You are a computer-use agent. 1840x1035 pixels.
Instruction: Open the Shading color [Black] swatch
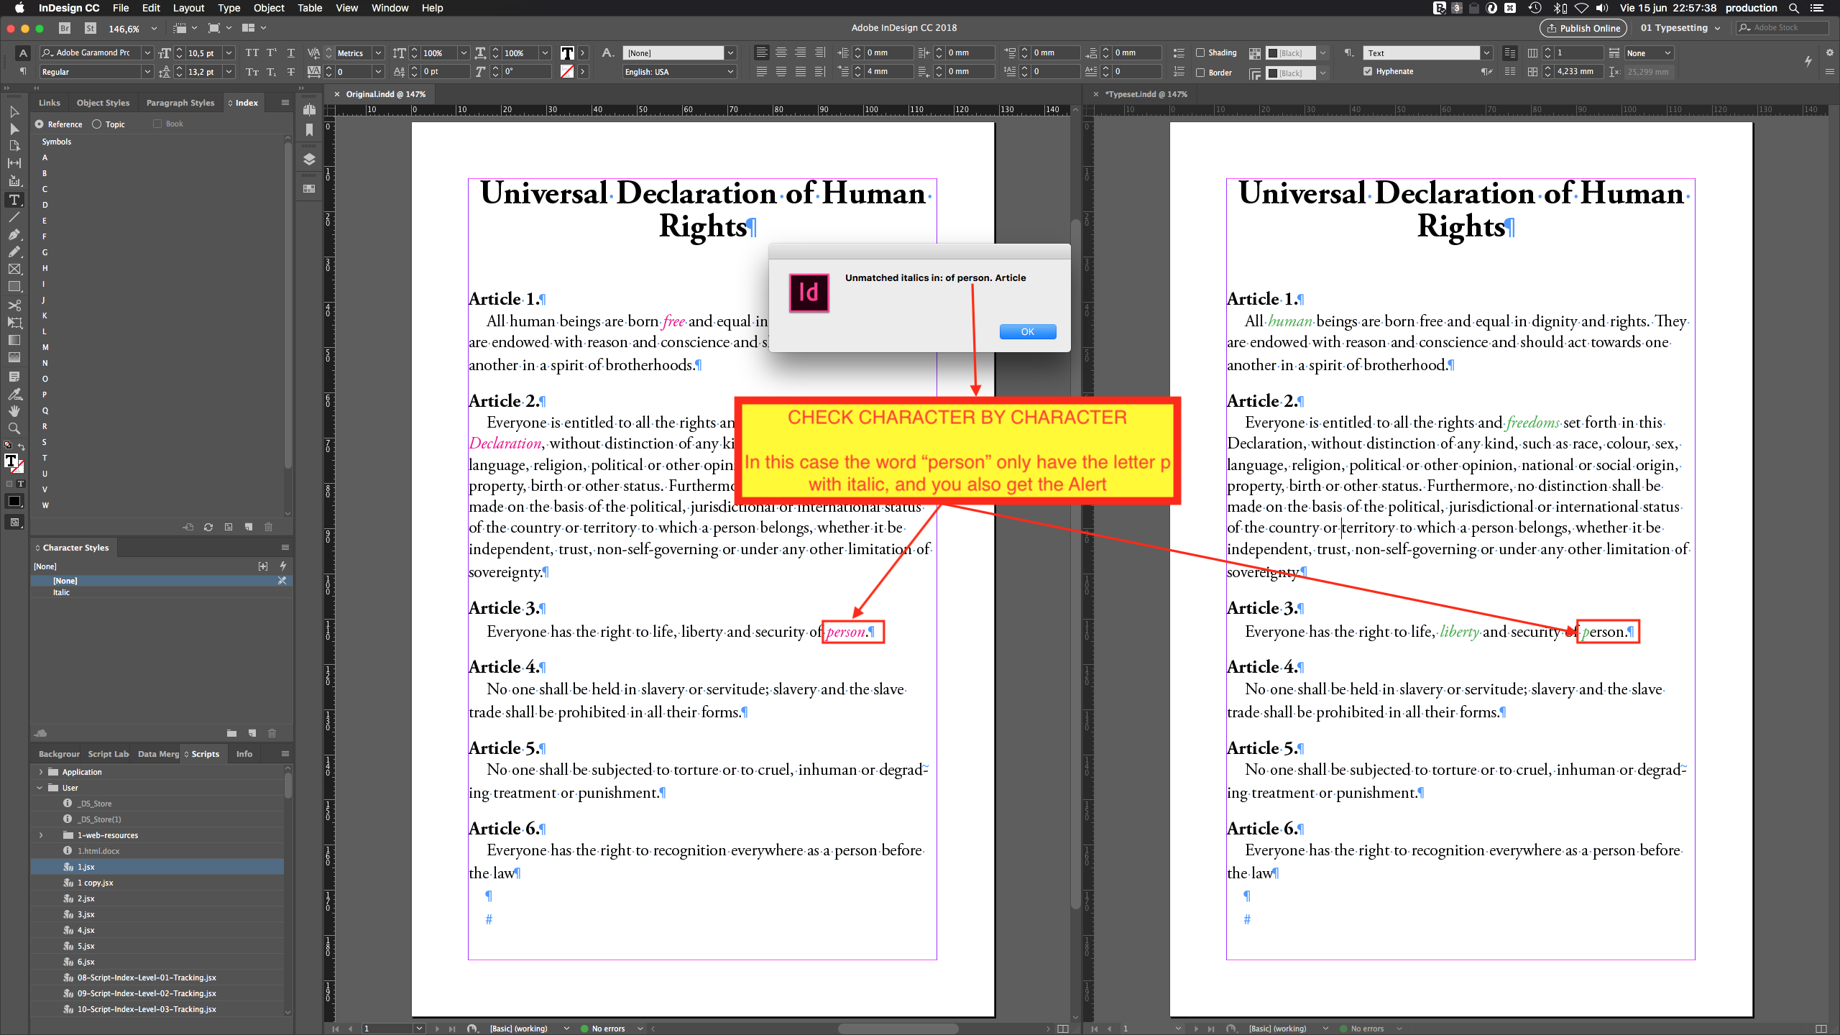pyautogui.click(x=1291, y=52)
